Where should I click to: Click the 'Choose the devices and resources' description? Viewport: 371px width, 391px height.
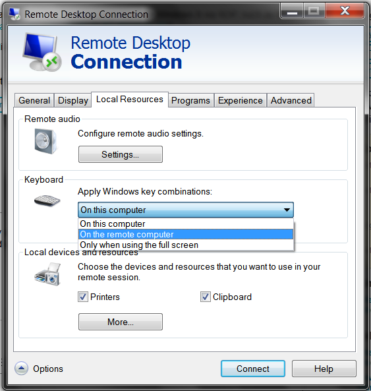[x=199, y=272]
